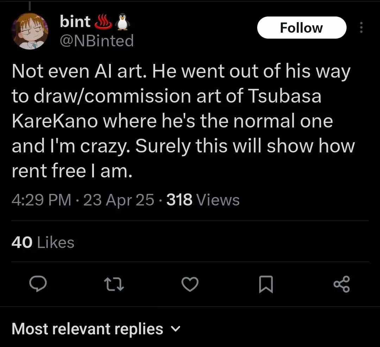Click the thread connector line above avatar
Image resolution: width=380 pixels, height=347 pixels.
[x=30, y=6]
